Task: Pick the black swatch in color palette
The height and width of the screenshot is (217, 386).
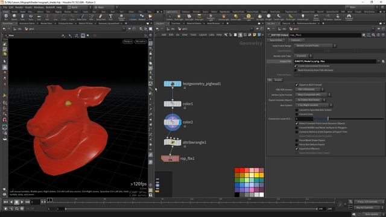Action: point(237,195)
